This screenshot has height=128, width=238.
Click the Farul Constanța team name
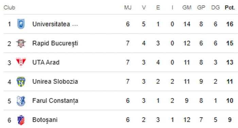(x=55, y=101)
